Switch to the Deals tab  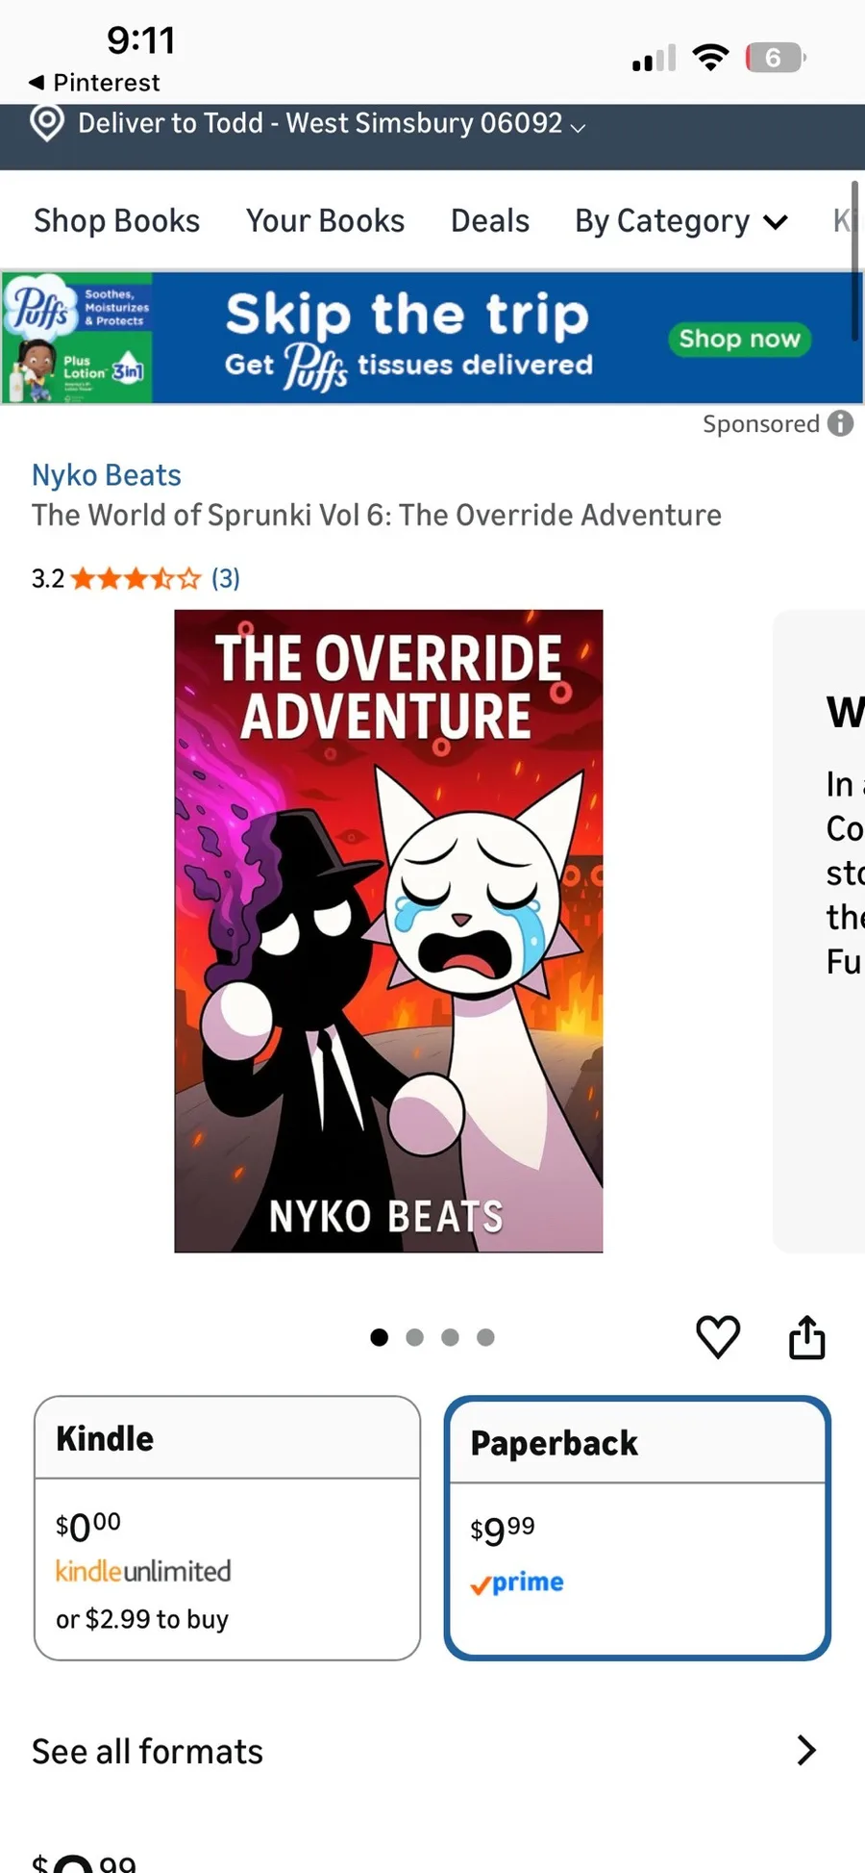(490, 221)
